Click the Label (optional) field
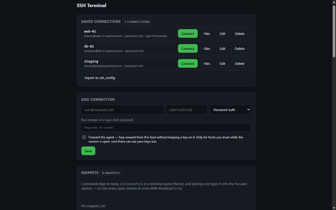Viewport: 336px width, 210px height. [x=187, y=110]
